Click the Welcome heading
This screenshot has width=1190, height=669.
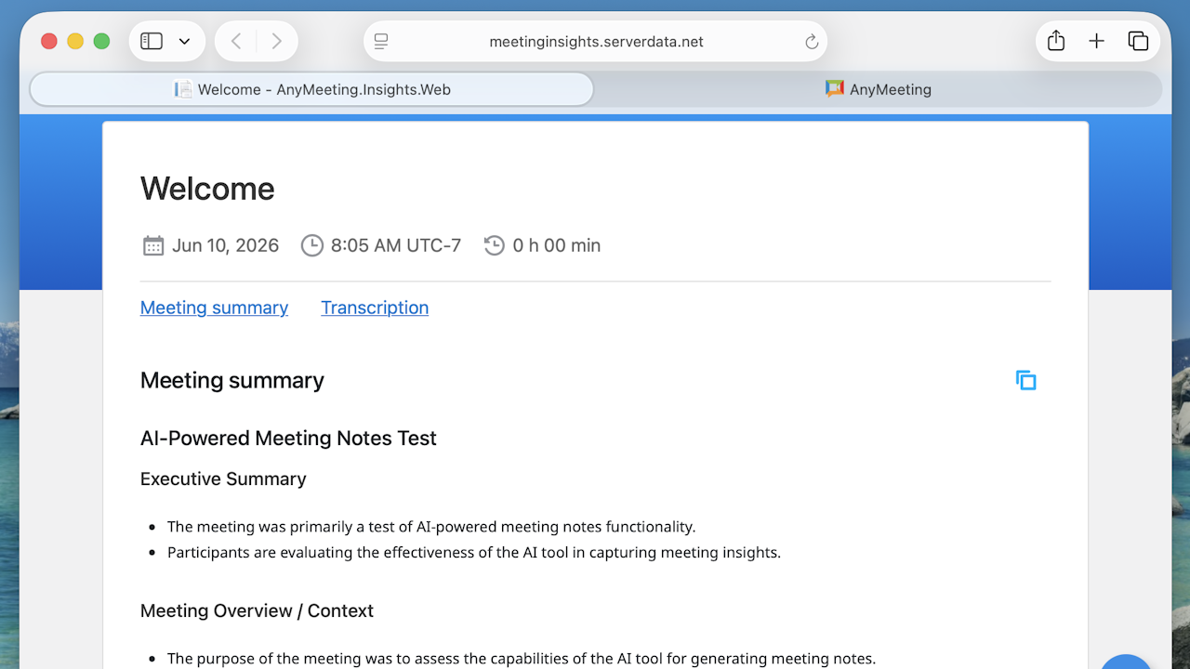point(207,189)
